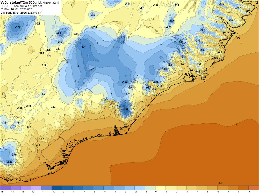The image size is (259, 193).
Task: Click the 'IT: Fös. 16. 01. 2026 00Z' line
Action: tap(16, 9)
